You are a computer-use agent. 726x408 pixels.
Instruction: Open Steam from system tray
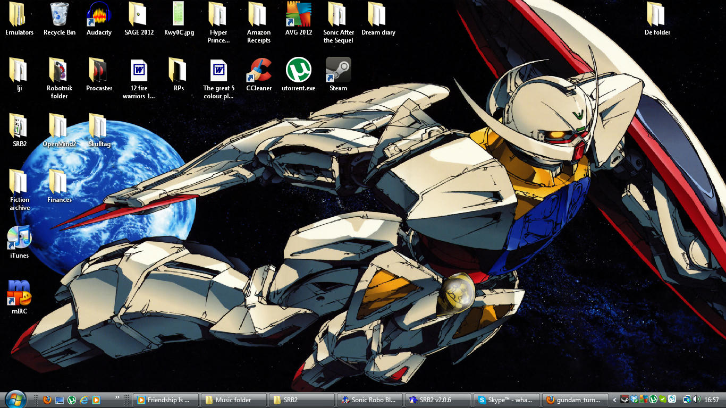pos(626,399)
